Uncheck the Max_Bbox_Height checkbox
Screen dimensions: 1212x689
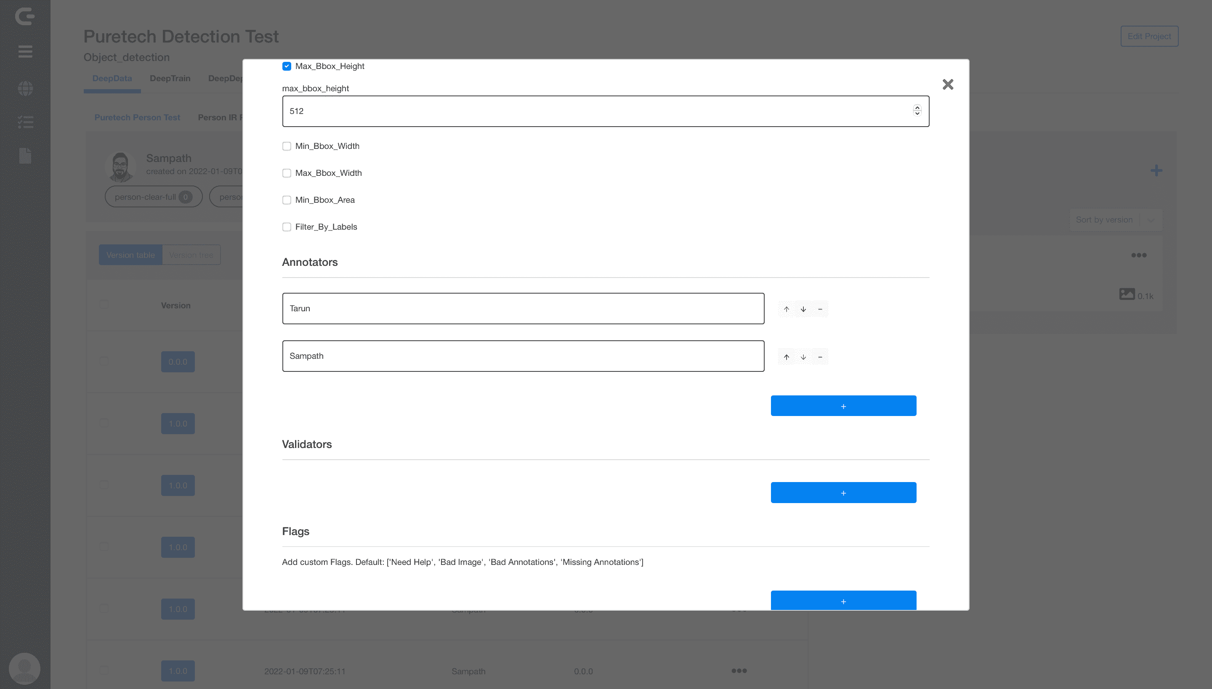point(287,66)
